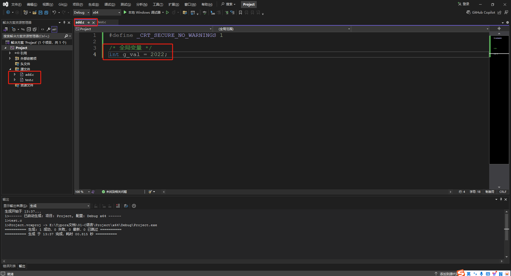
Task: Open the Debug configuration dropdown
Action: pos(81,13)
